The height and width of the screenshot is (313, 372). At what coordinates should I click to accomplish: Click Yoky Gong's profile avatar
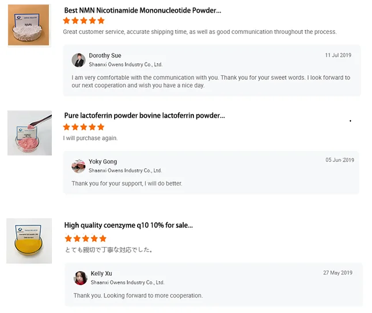click(78, 166)
